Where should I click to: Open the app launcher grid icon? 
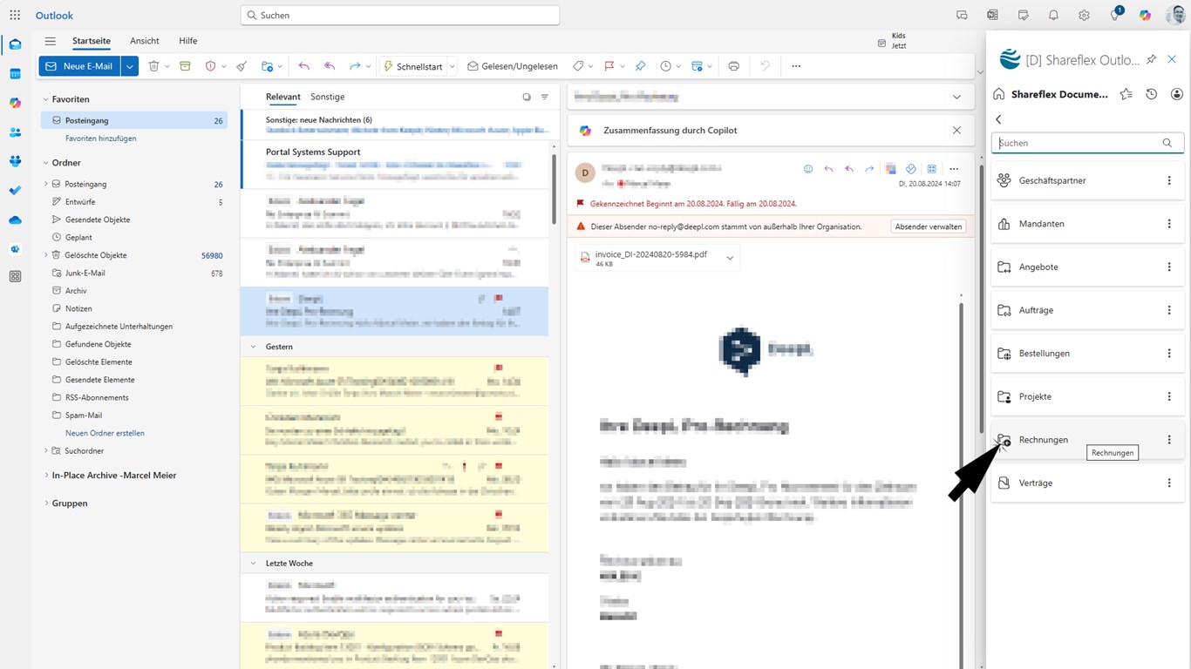pyautogui.click(x=15, y=15)
